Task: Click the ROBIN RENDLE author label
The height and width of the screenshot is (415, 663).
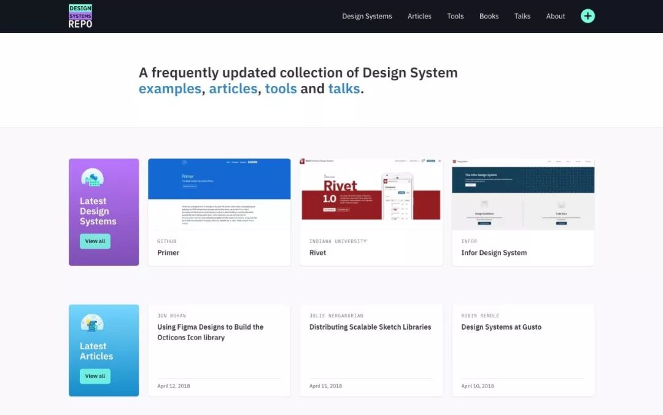Action: click(x=480, y=316)
